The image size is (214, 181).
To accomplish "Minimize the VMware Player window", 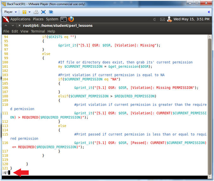I will (190, 3).
